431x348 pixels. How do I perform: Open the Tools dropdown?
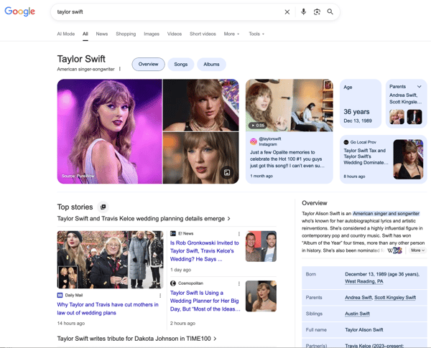click(x=256, y=34)
